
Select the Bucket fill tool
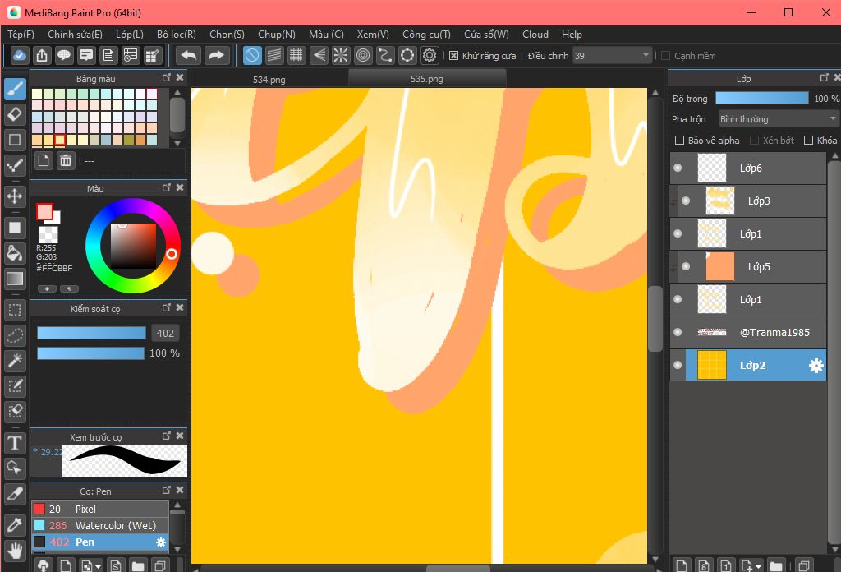click(15, 253)
